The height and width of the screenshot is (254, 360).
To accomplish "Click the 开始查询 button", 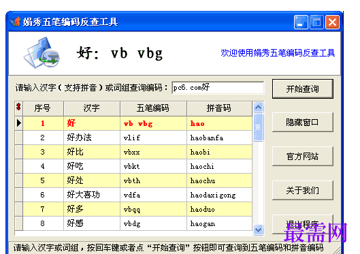I will coord(303,89).
